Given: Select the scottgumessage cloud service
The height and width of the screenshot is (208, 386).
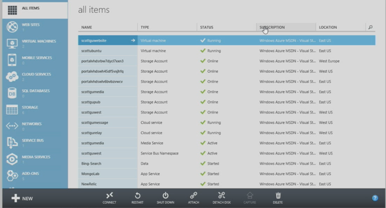Looking at the screenshot, I should coord(95,122).
